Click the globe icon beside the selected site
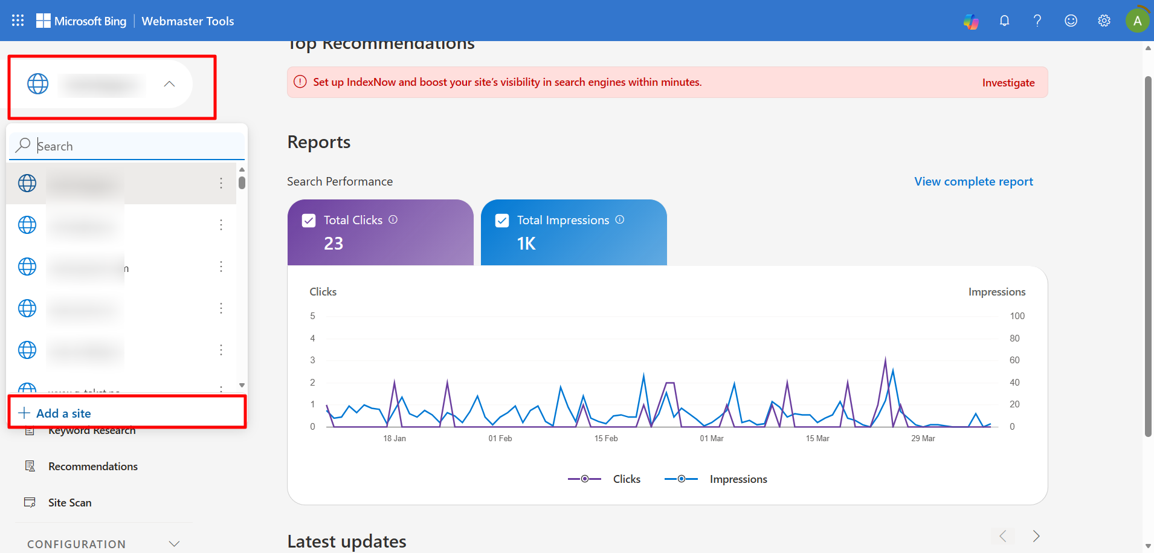Screen dimensions: 1154x553 click(x=37, y=84)
